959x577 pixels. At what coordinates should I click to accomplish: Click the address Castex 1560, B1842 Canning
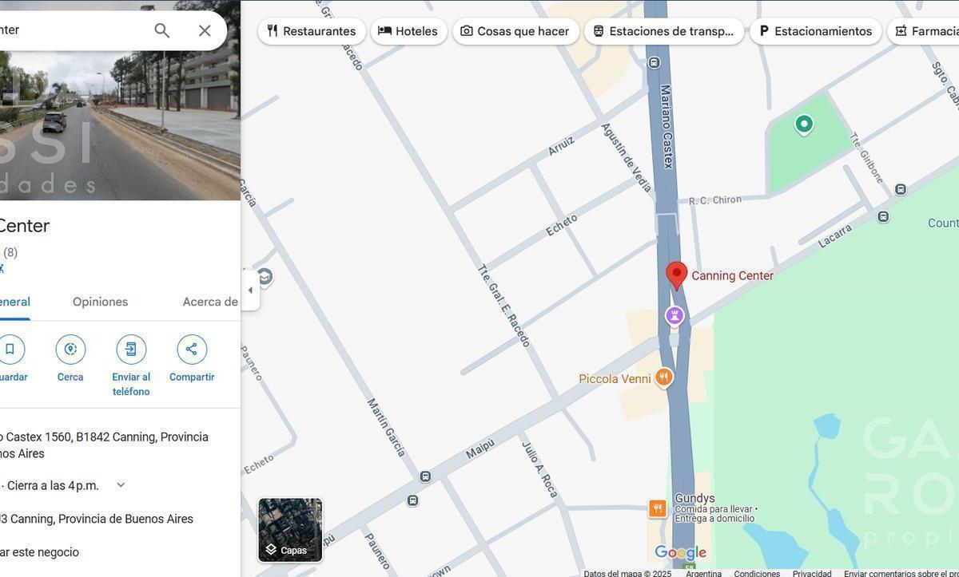coord(104,445)
